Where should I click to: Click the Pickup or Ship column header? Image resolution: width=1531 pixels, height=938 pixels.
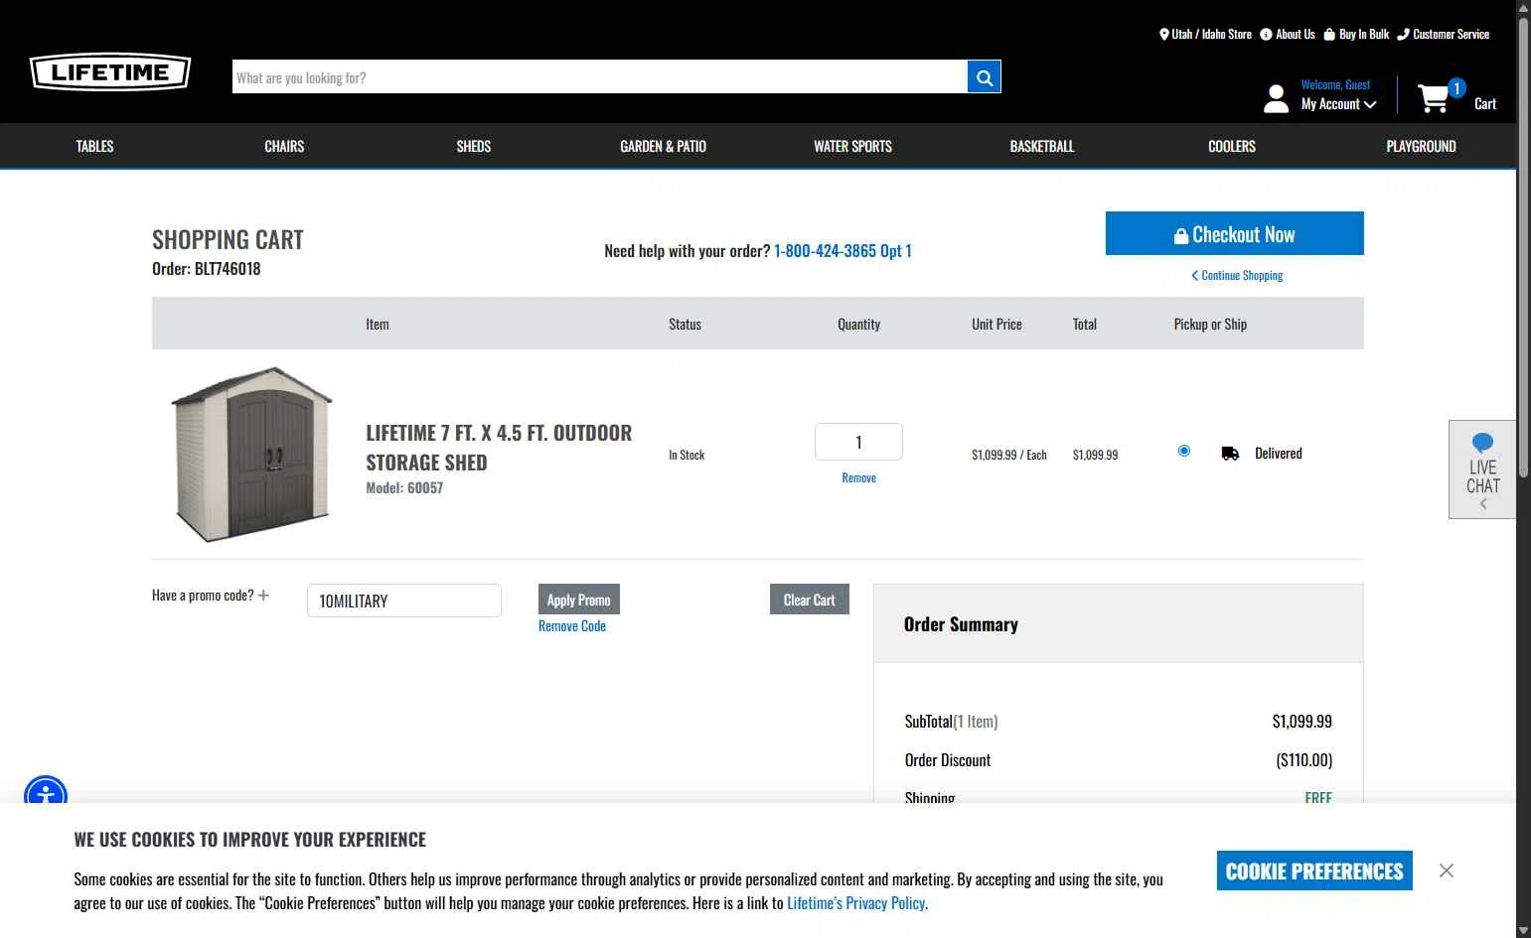point(1210,325)
